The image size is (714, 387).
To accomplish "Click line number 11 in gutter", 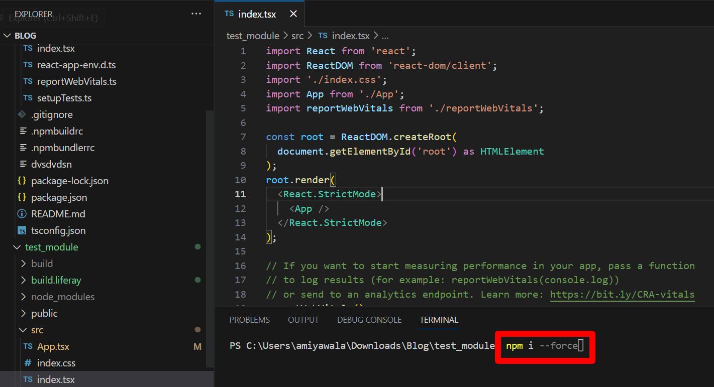I will click(240, 194).
